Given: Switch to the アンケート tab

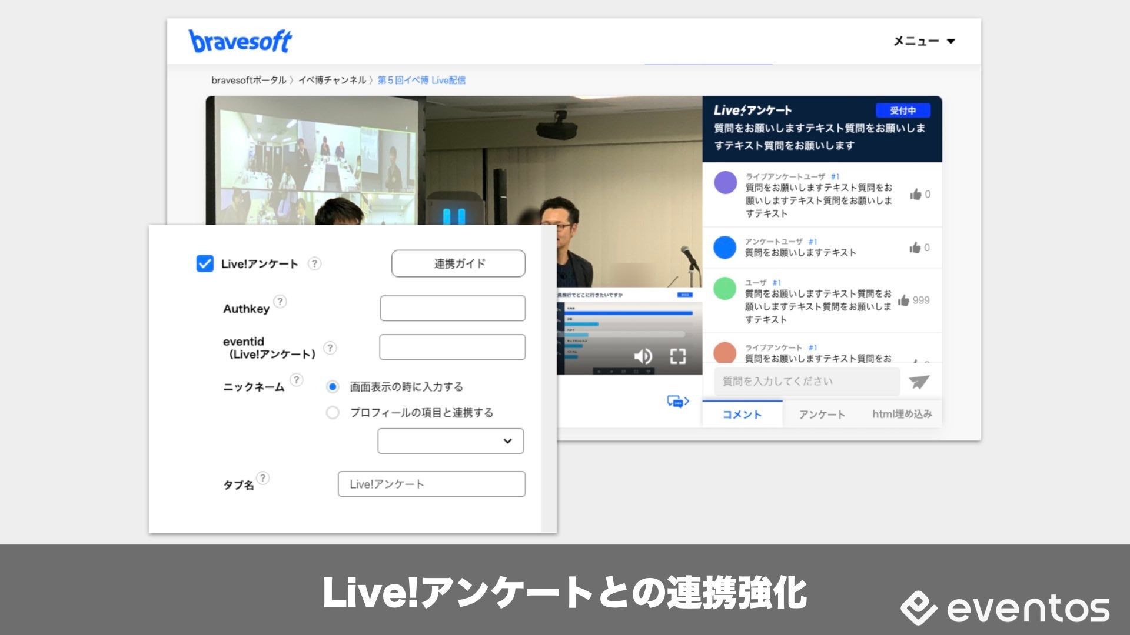Looking at the screenshot, I should 822,415.
